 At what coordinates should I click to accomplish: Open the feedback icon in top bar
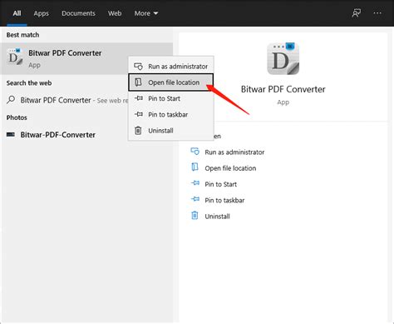pos(357,13)
